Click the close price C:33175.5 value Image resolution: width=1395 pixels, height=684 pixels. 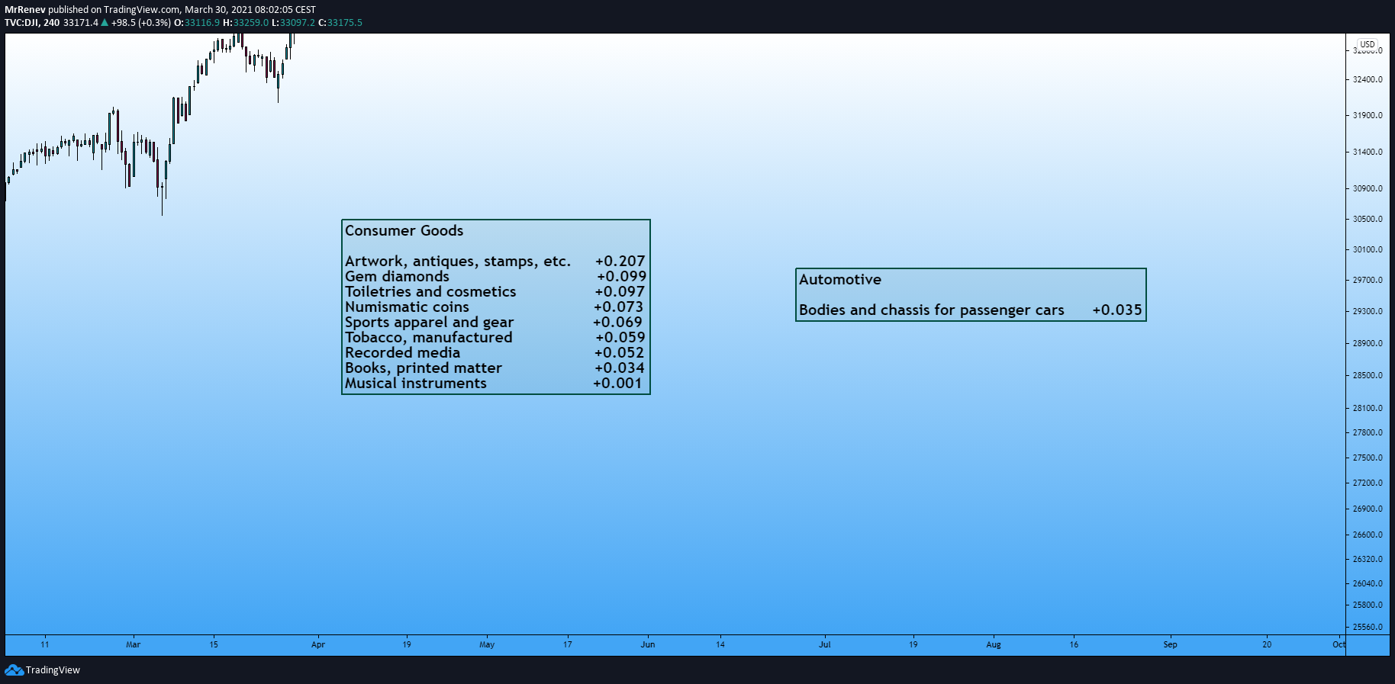[340, 23]
